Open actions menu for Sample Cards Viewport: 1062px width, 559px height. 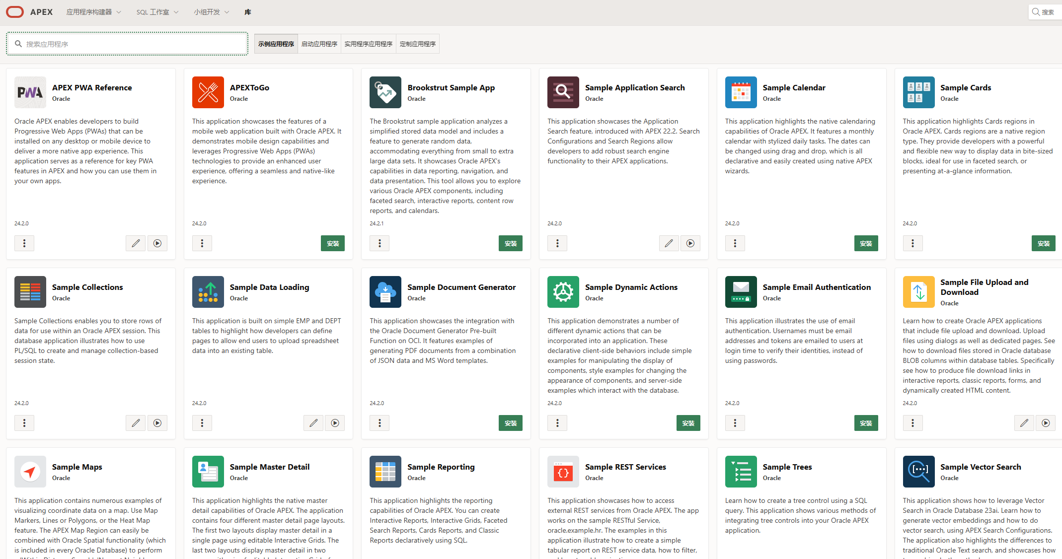(913, 243)
